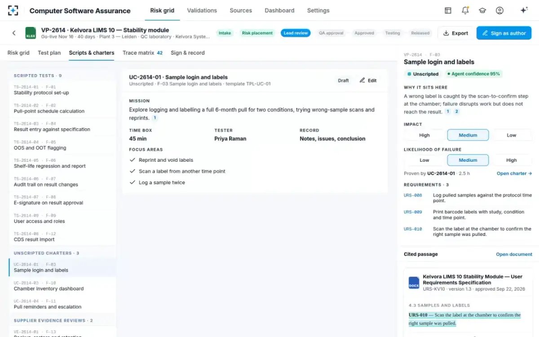Open the AI sparkle assistant icon

pos(524,10)
